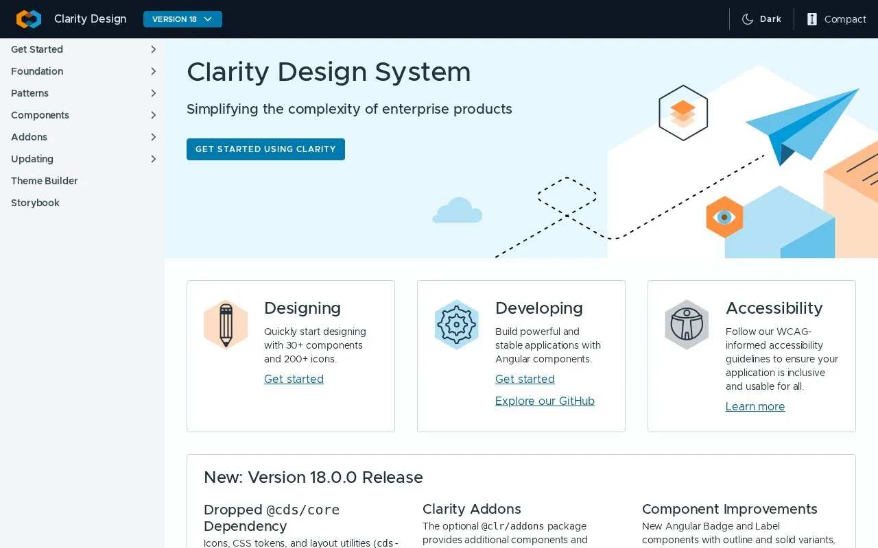Click the Clarity Design System heading
Screen dimensions: 878x548
click(x=329, y=72)
